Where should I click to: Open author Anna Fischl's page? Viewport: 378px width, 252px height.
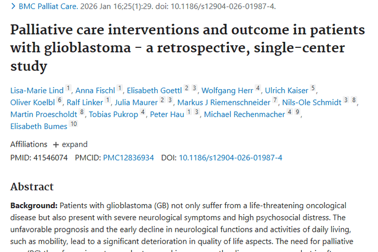pyautogui.click(x=96, y=91)
